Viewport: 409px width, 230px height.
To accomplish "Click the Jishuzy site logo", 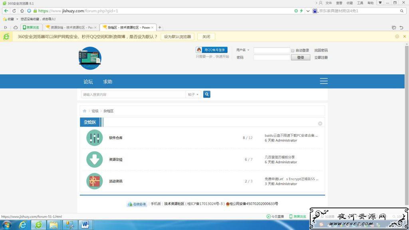I will coord(90,58).
